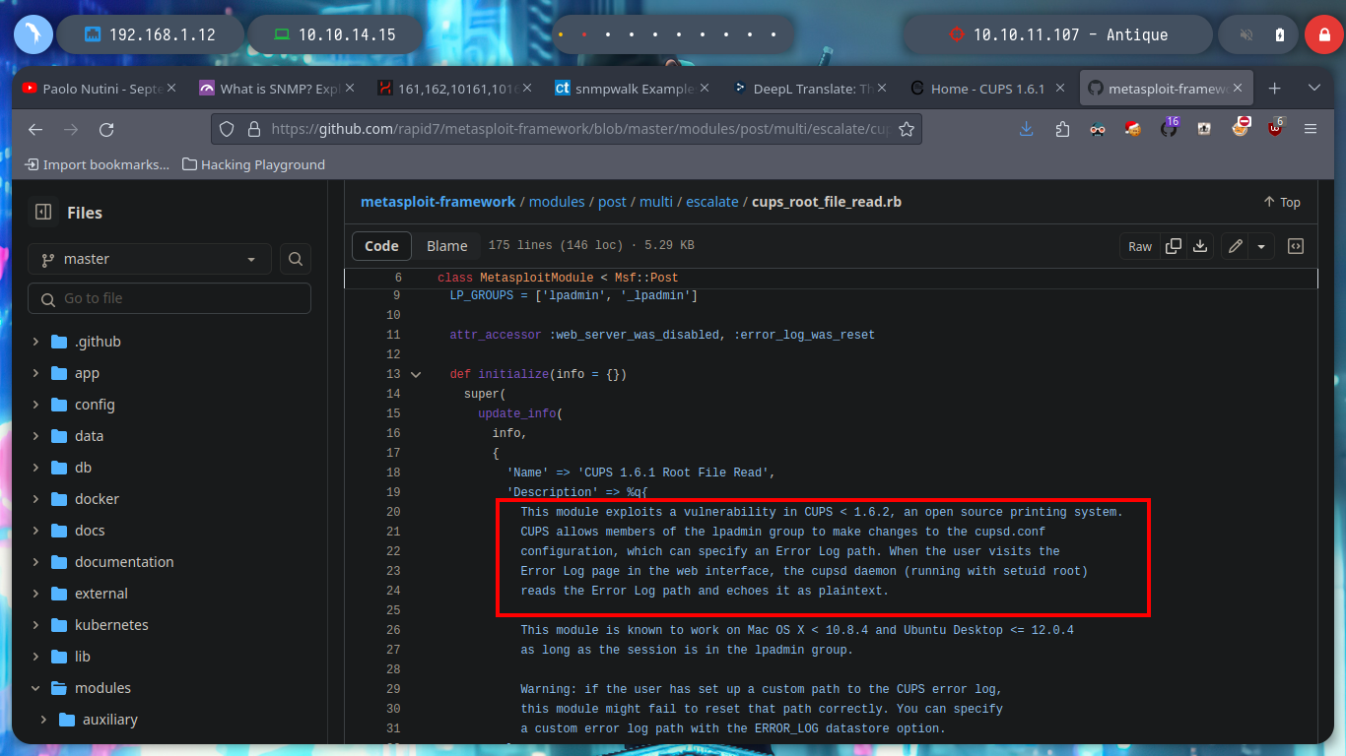
Task: Click the uBlock Origin shield icon
Action: [x=1275, y=128]
